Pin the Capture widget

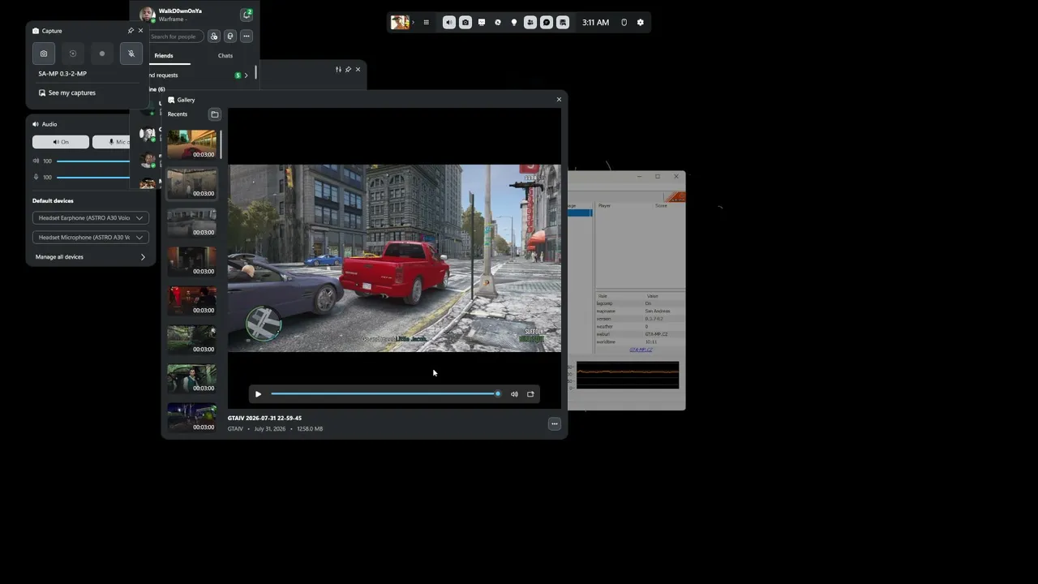131,31
